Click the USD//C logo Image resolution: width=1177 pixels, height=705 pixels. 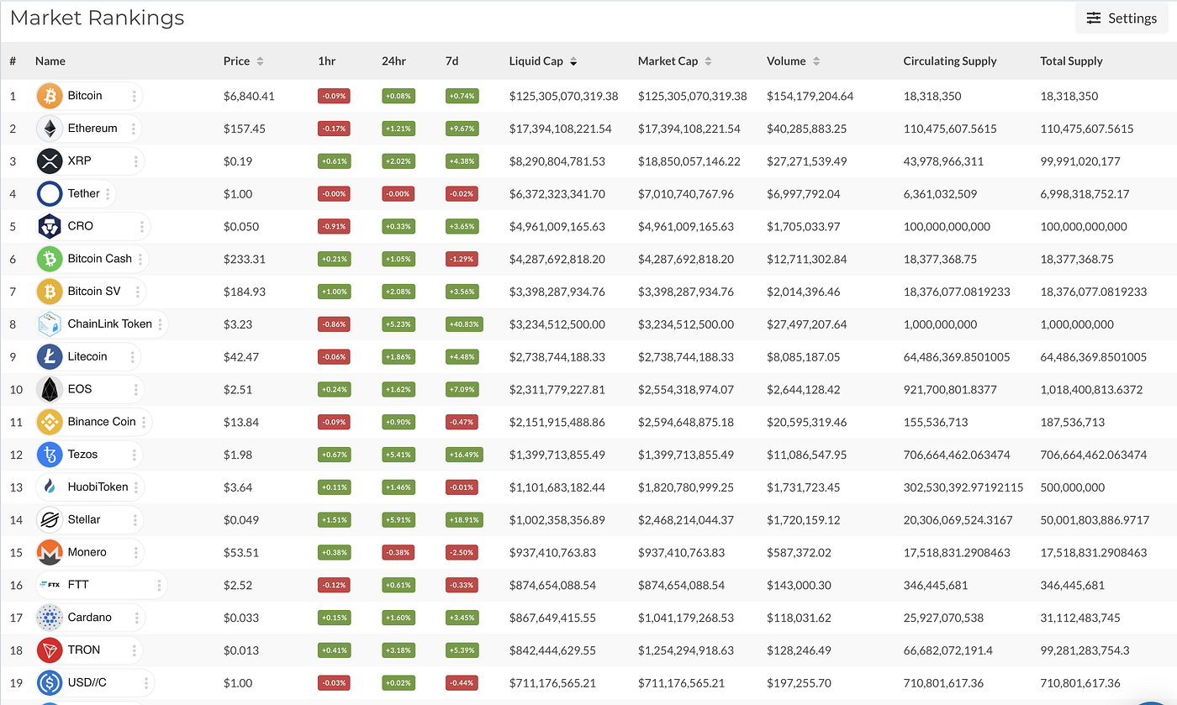pyautogui.click(x=50, y=682)
